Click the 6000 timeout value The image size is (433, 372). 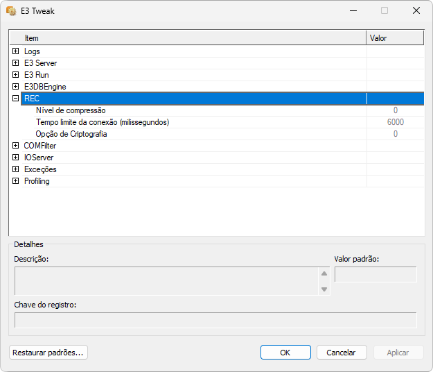395,122
